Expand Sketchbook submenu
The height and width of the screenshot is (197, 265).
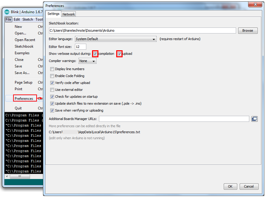click(x=24, y=46)
